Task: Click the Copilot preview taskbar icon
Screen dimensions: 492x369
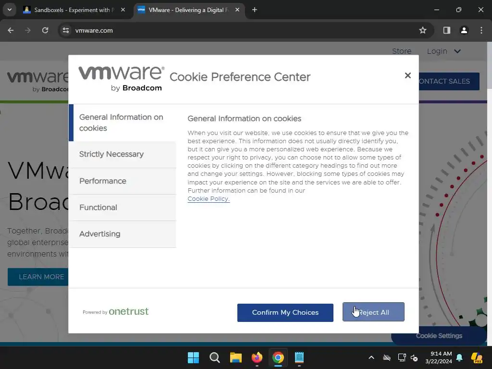Action: coord(477,357)
